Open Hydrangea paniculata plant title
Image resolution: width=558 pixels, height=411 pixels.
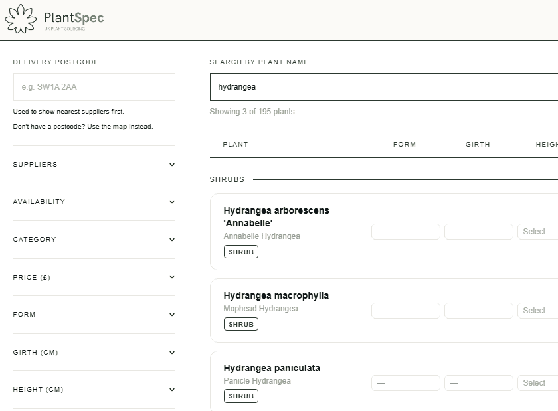tap(272, 368)
